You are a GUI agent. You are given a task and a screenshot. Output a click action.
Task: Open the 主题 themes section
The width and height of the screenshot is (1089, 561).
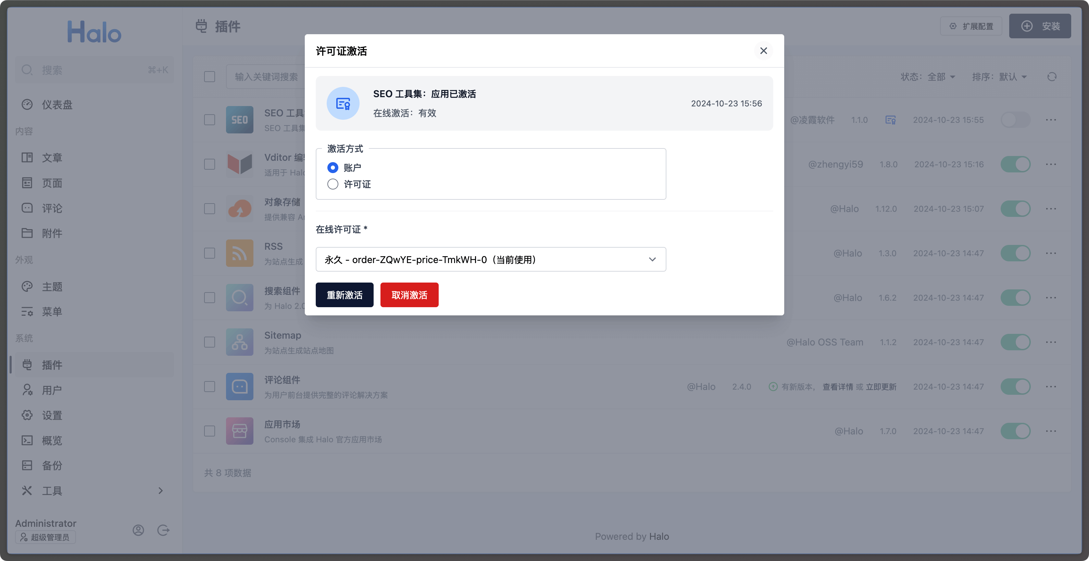(x=52, y=286)
